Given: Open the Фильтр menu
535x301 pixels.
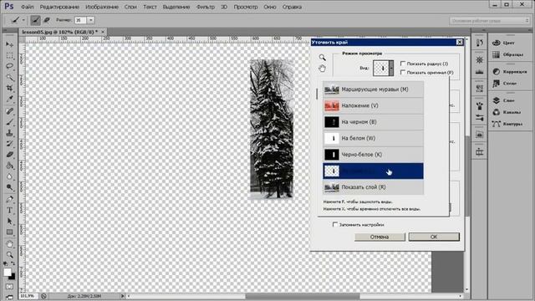Looking at the screenshot, I should pyautogui.click(x=206, y=7).
